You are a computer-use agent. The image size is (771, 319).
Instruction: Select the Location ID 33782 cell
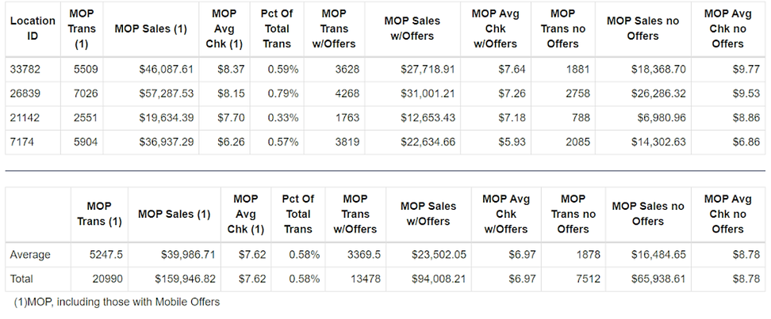coord(25,70)
